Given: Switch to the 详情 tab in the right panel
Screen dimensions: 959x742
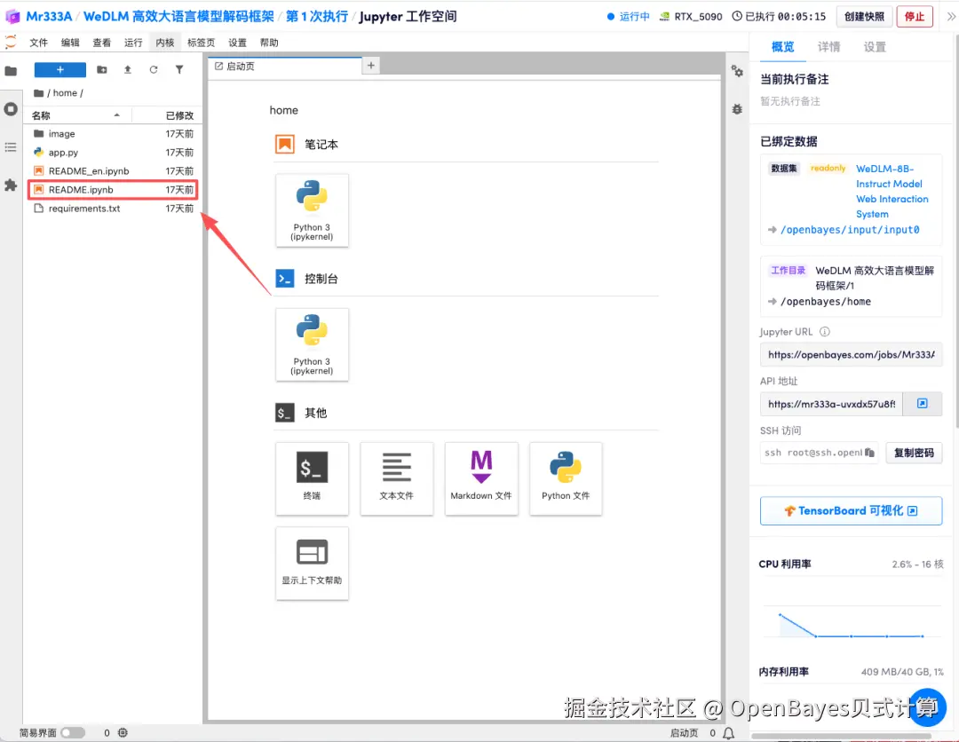Looking at the screenshot, I should click(x=828, y=47).
